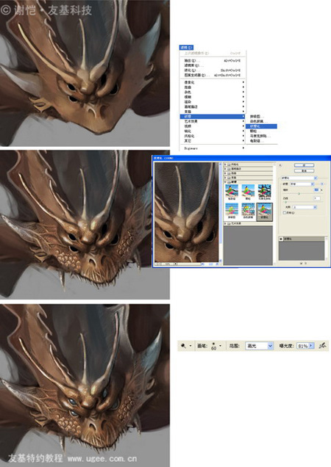Collapse the open Texture filter folder
Image resolution: width=331 pixels, height=467 pixels.
click(226, 181)
